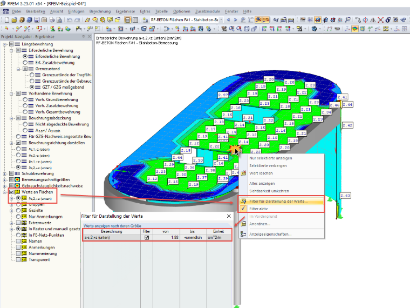Collapse Erforderliche Bewehrung tree node

tap(11, 50)
